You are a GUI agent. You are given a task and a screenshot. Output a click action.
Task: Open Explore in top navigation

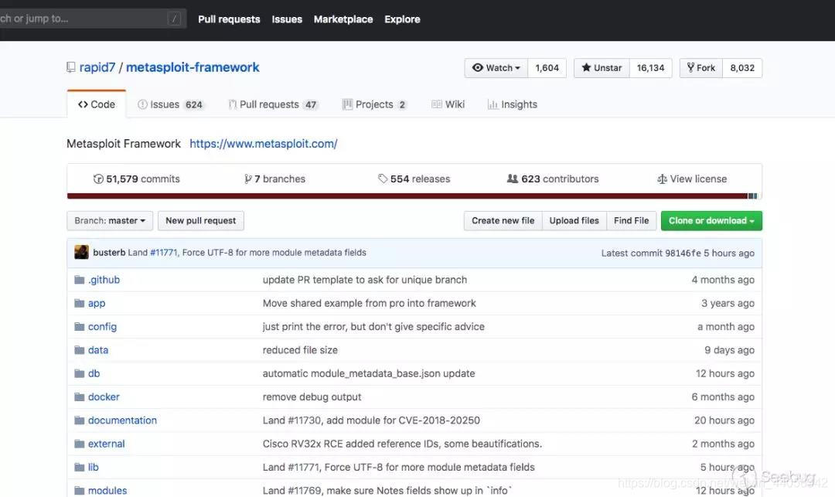click(403, 19)
